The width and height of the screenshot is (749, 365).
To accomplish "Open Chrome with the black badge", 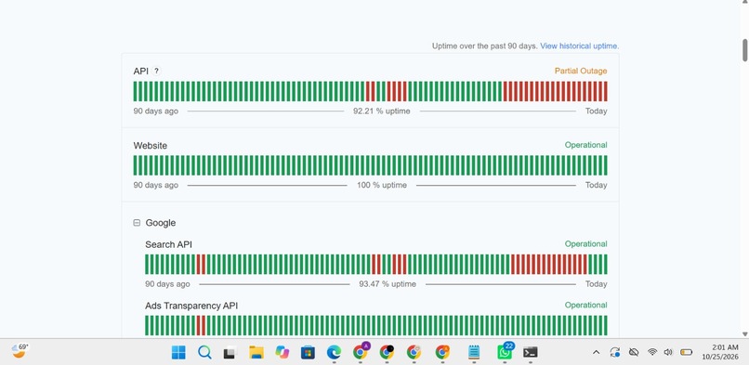I will click(387, 352).
